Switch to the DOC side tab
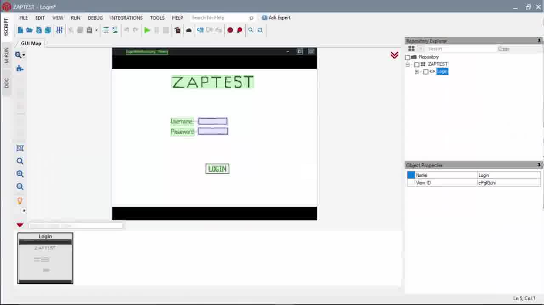 pos(6,83)
